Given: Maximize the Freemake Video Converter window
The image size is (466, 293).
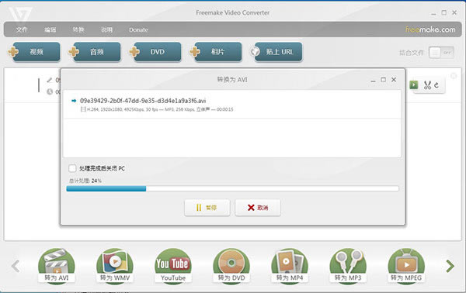Looking at the screenshot, I should [x=444, y=12].
